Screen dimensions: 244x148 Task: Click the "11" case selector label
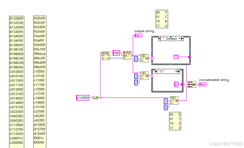[161, 72]
